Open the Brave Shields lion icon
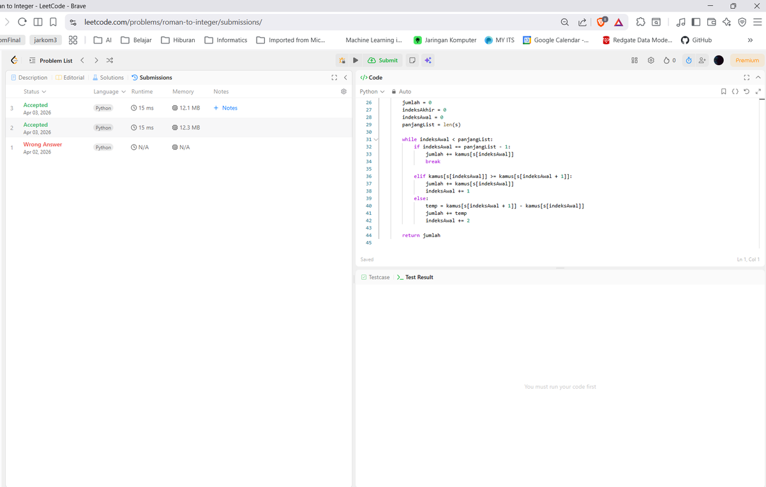The width and height of the screenshot is (766, 487). (601, 22)
